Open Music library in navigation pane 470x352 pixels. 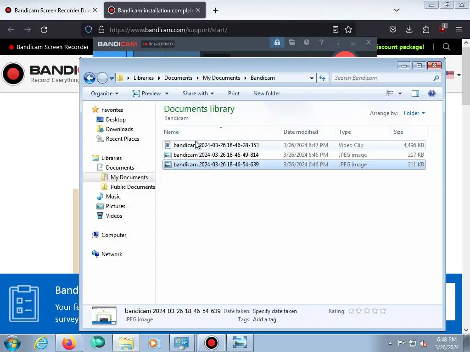[113, 196]
